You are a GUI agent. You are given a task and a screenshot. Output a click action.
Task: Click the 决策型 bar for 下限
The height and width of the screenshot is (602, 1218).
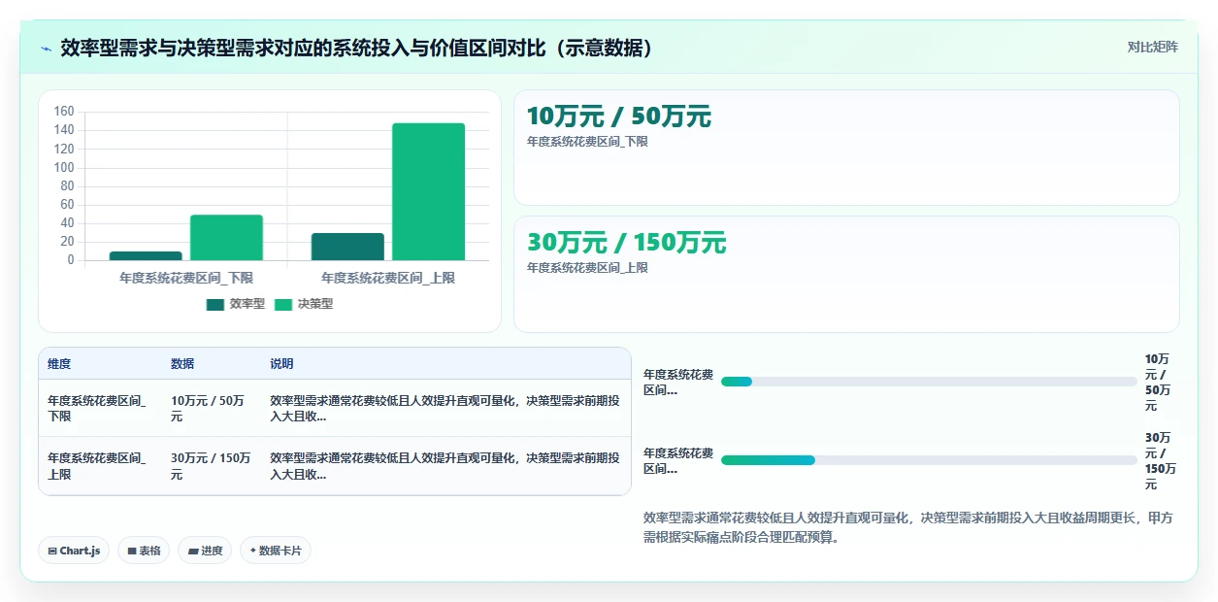click(x=226, y=237)
